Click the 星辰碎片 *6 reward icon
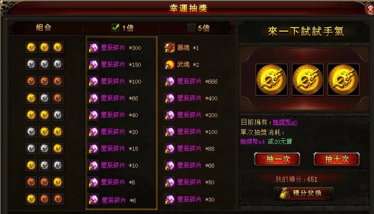 coord(93,199)
